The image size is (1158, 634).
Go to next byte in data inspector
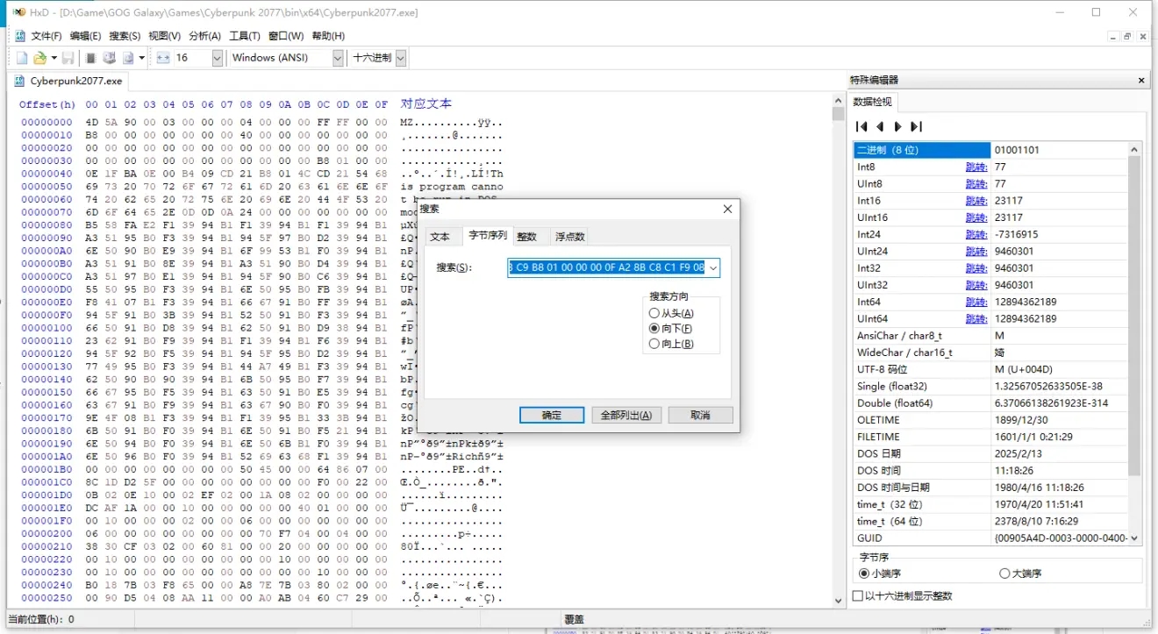click(897, 126)
